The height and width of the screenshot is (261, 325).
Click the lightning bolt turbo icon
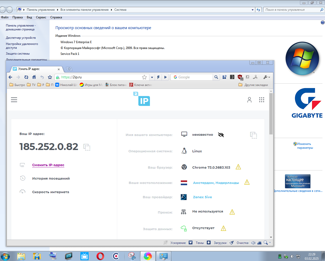tap(158, 77)
